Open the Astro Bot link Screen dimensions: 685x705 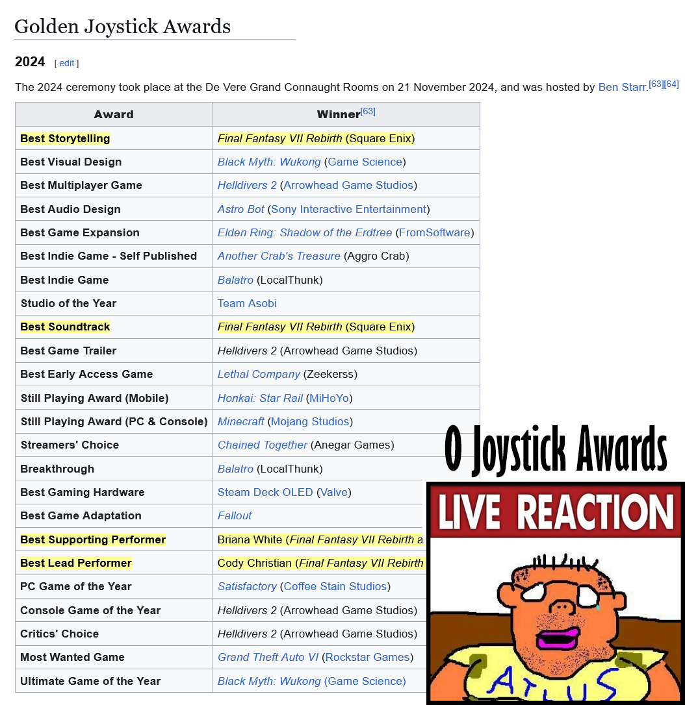tap(240, 209)
